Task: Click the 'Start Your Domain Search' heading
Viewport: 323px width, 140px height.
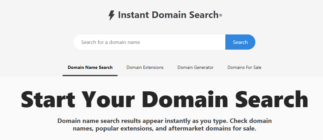Action: 164,100
